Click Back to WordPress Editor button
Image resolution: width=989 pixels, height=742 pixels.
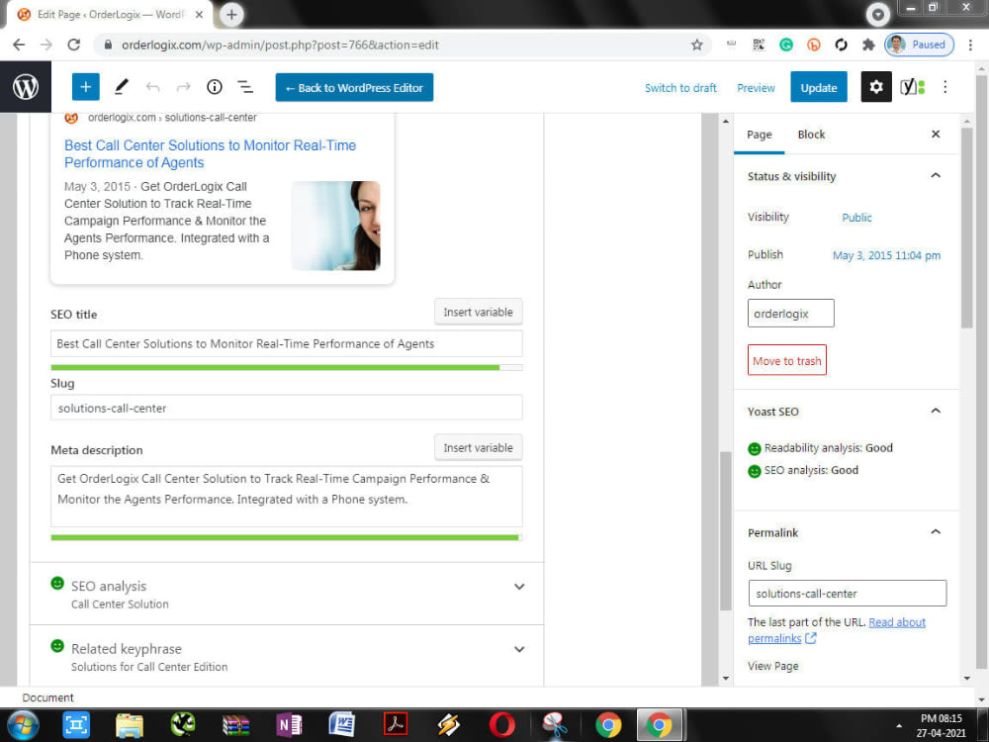[354, 88]
